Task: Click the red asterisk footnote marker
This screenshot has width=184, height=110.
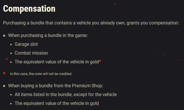Action: 4,73
